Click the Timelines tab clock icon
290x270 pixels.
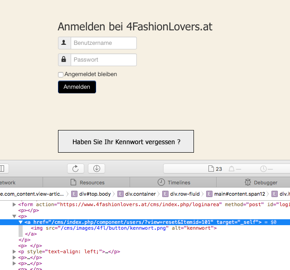point(161,182)
